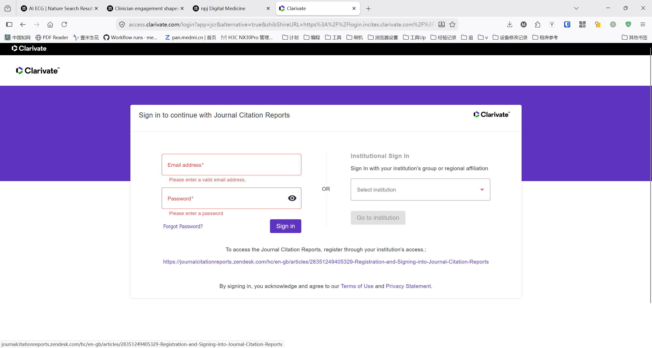Click the Bitwarden shield extension icon

[567, 24]
